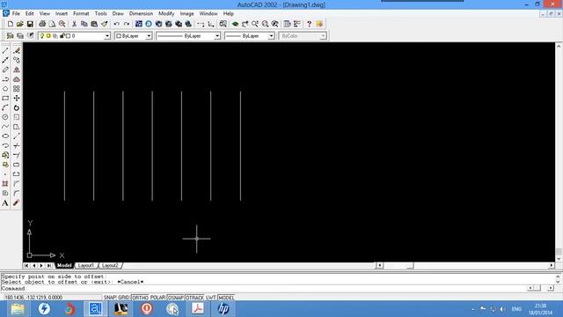Select the Move modify tool

point(17,98)
